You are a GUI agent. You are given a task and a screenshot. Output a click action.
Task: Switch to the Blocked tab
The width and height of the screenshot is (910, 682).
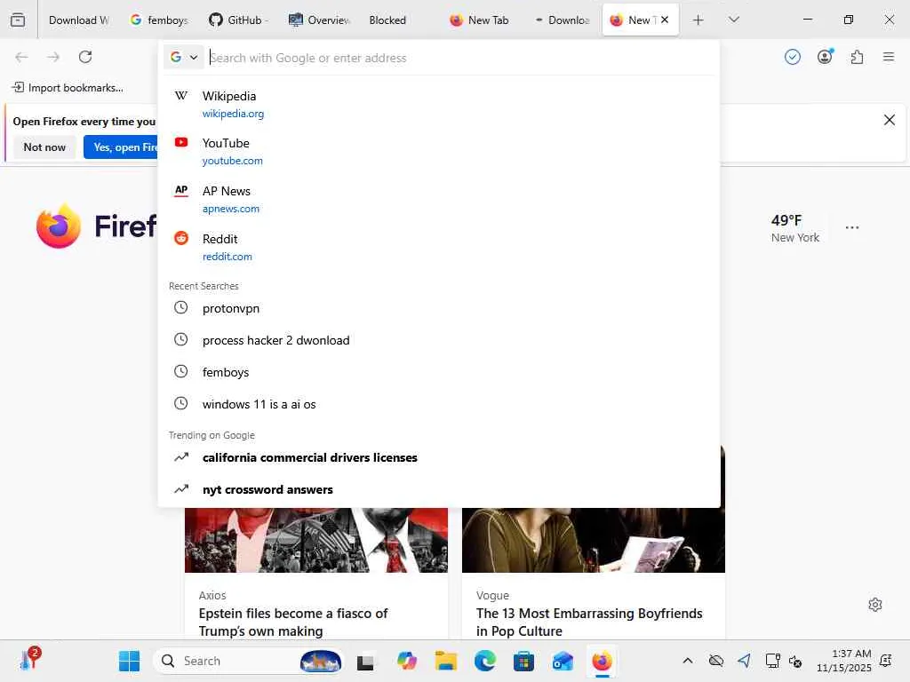click(x=398, y=20)
